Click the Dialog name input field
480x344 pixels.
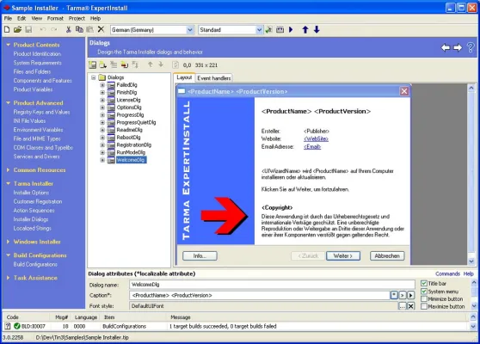coord(272,285)
